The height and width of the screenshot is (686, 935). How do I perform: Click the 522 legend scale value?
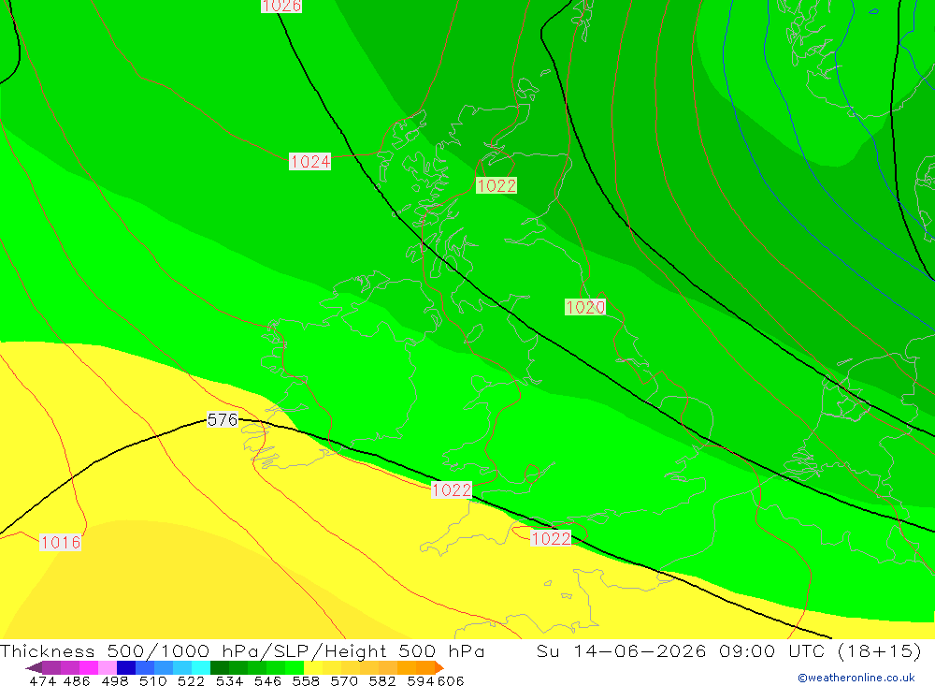pos(191,680)
